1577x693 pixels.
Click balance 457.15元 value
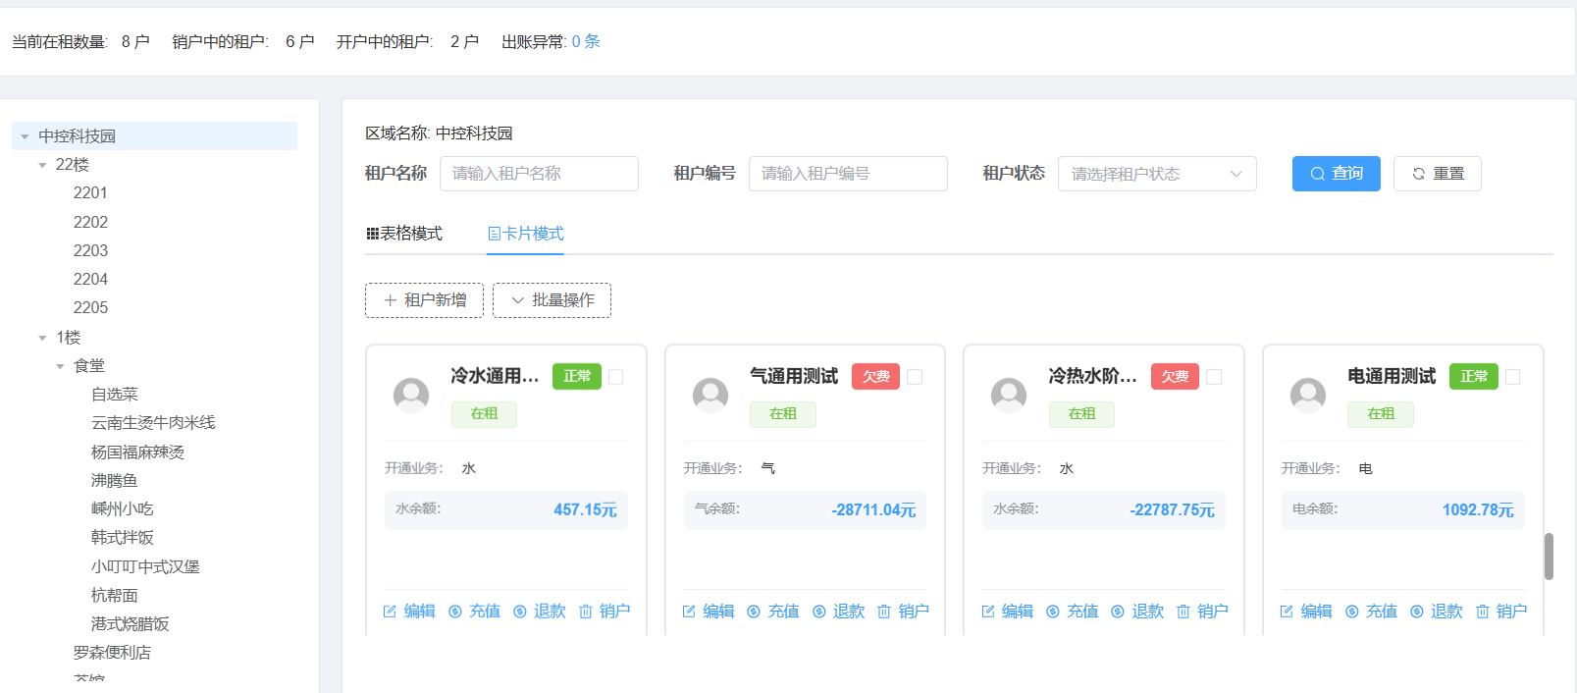click(x=585, y=510)
